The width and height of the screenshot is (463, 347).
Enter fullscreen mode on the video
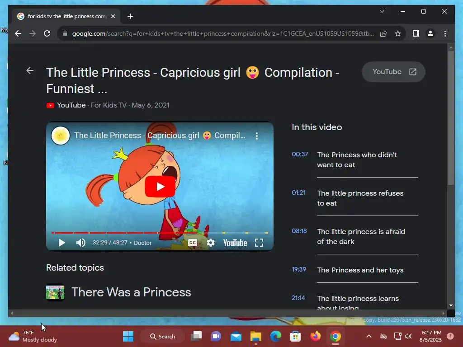coord(259,243)
